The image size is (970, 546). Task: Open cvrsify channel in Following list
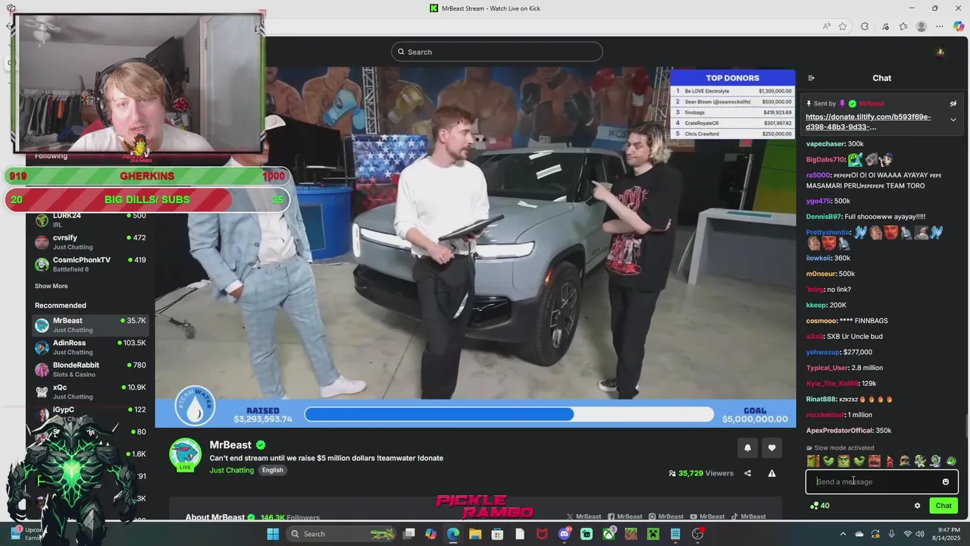click(90, 242)
